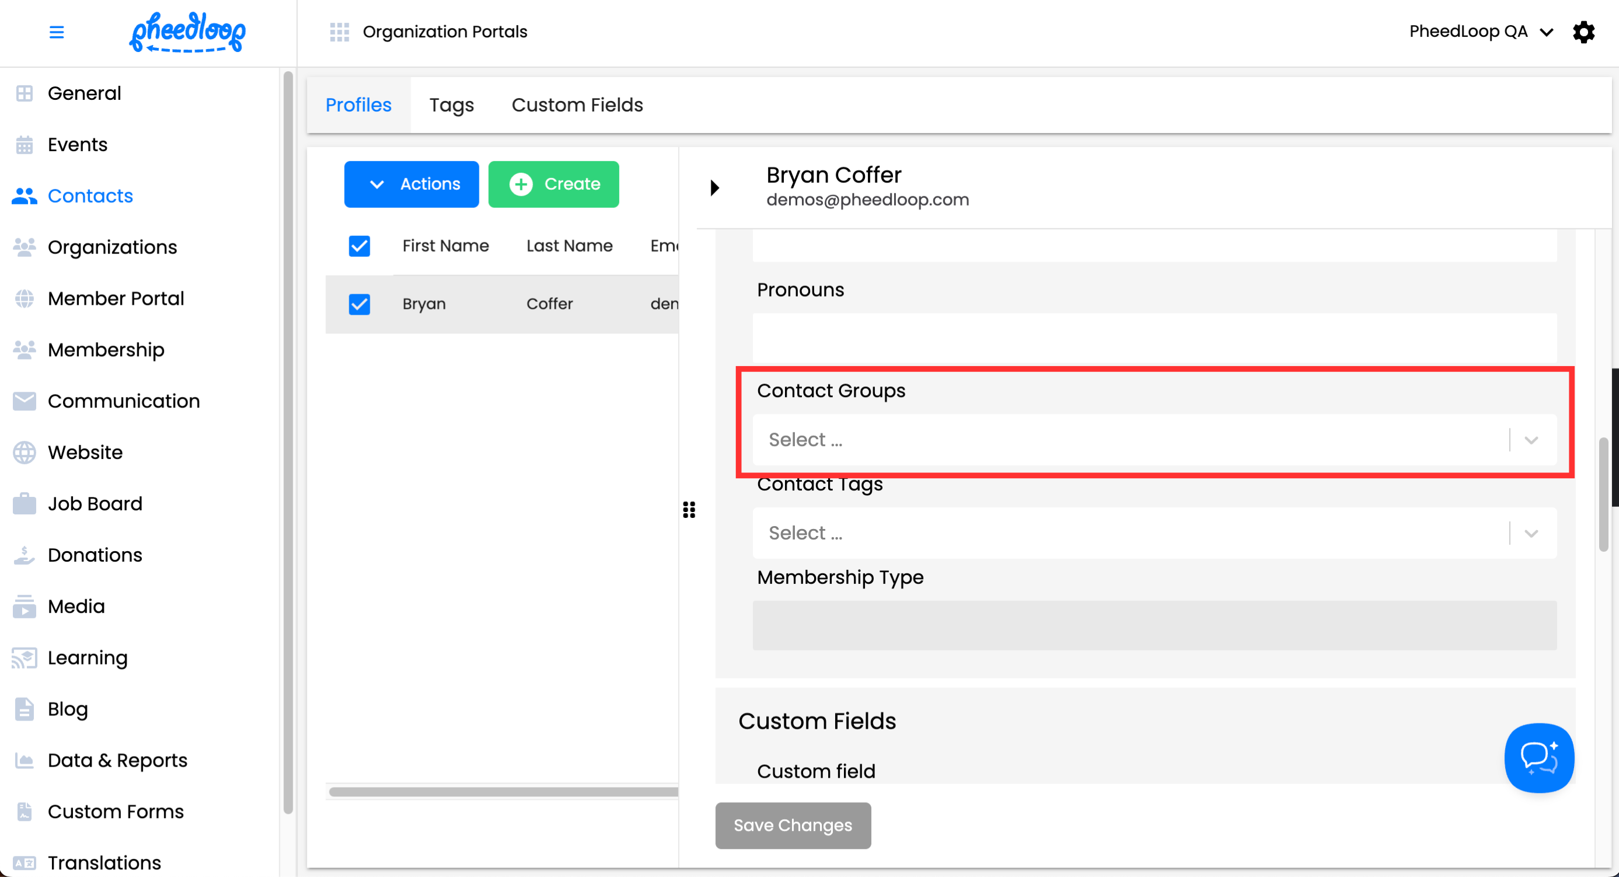Click the hamburger menu icon
The width and height of the screenshot is (1619, 877).
pyautogui.click(x=57, y=32)
